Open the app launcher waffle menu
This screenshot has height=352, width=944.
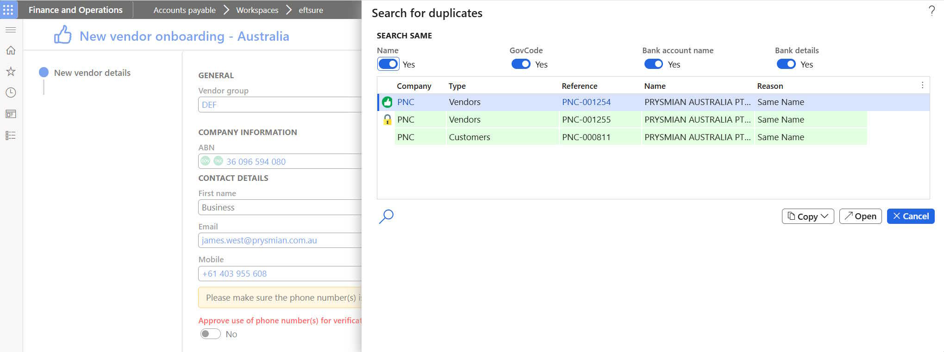pos(8,10)
